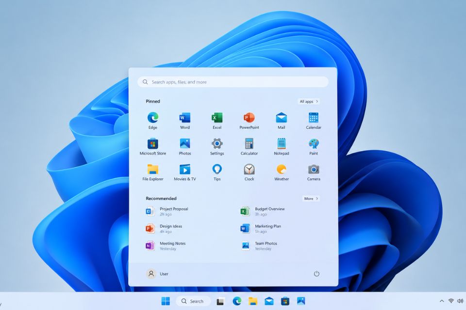This screenshot has width=466, height=310.
Task: Open the Team Photos recommended file
Action: [x=259, y=246]
